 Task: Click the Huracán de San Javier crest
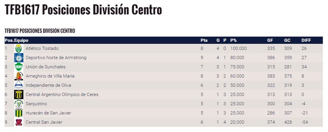[x=19, y=113]
